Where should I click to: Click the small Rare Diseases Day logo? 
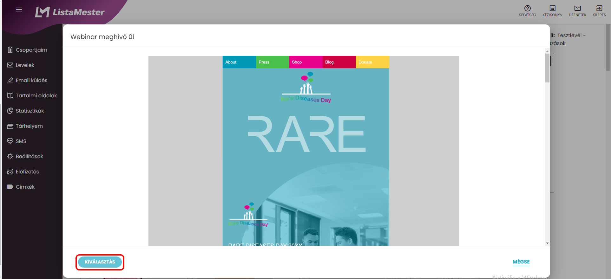[248, 215]
